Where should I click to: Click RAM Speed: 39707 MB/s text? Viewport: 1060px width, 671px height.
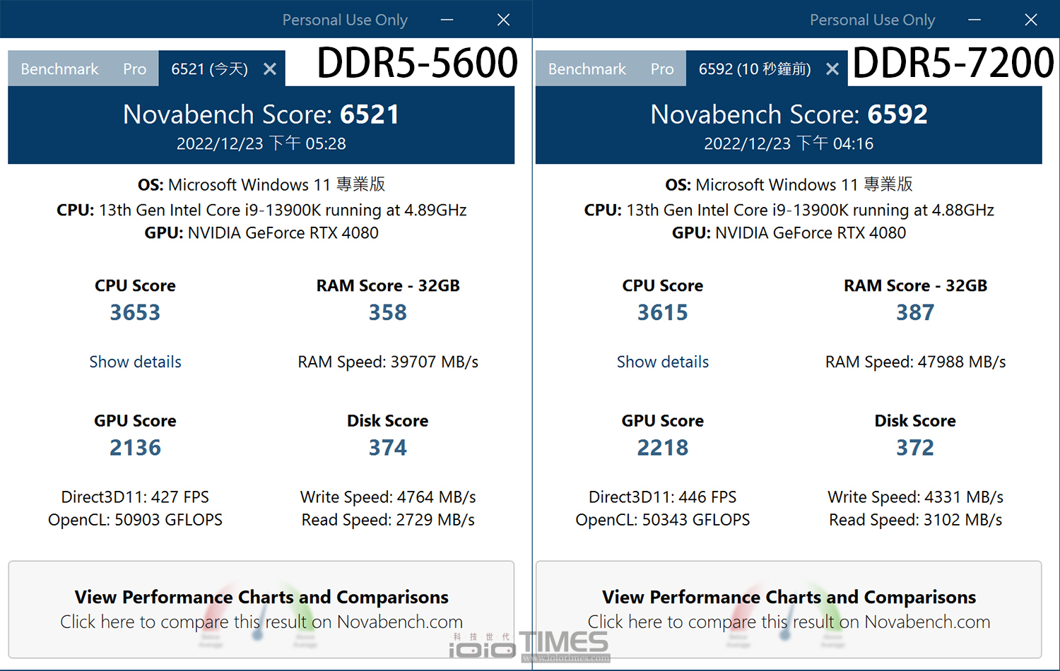pyautogui.click(x=388, y=362)
